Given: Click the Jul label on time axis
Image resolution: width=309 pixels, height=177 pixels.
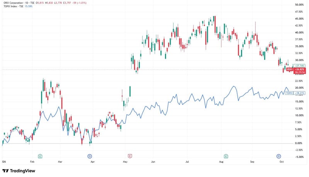Looking at the screenshot, I should click(187, 162).
